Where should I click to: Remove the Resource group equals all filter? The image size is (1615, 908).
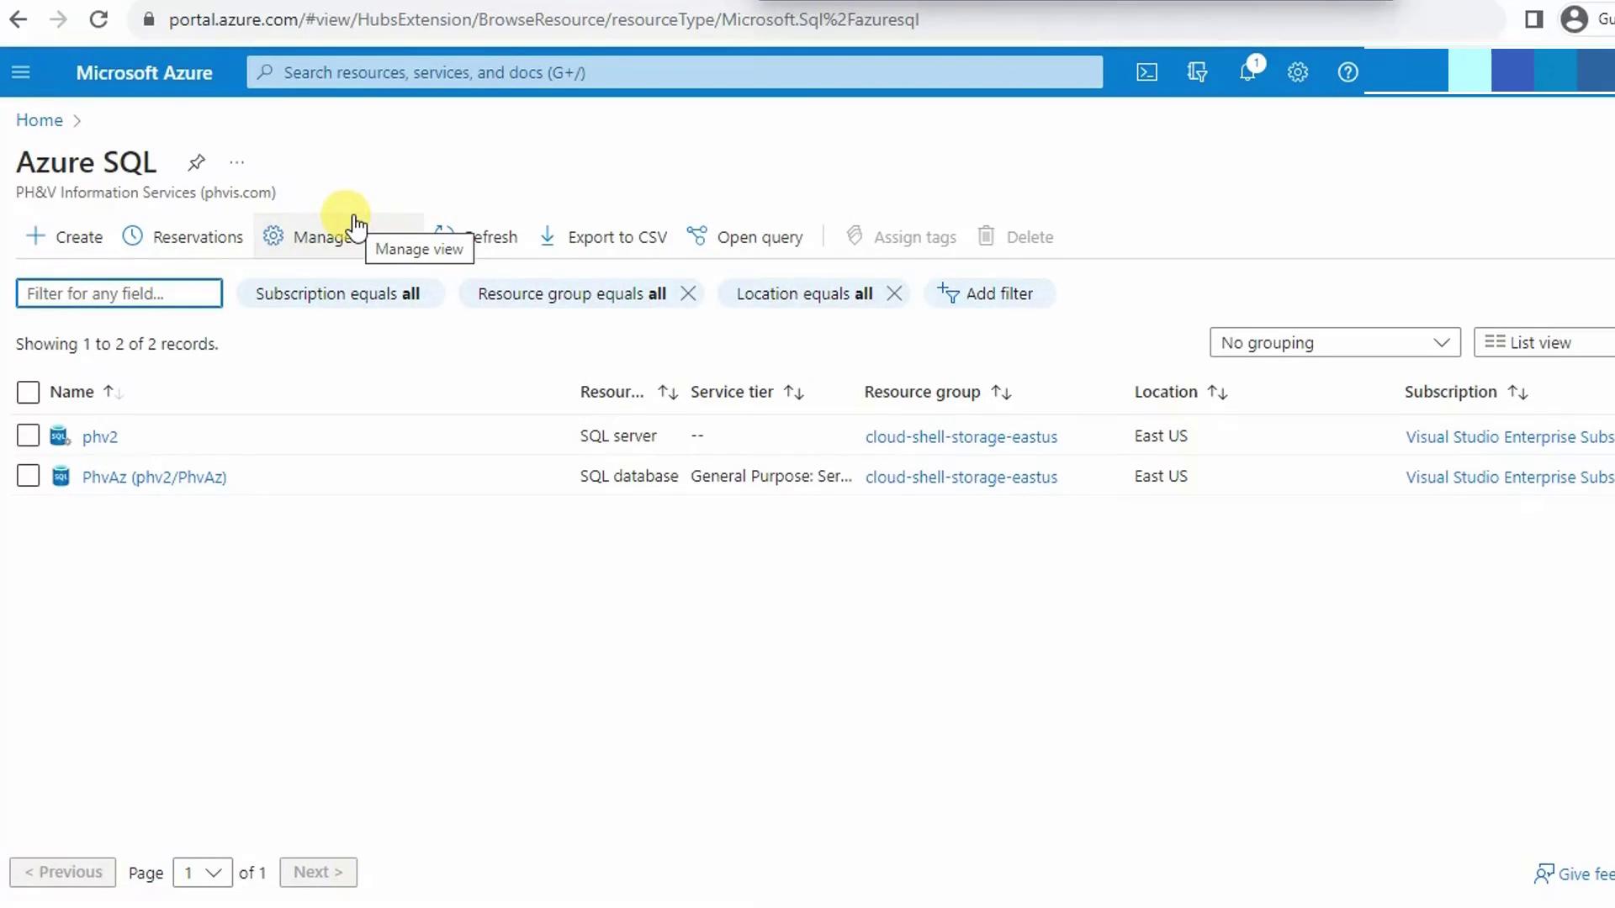(x=688, y=293)
